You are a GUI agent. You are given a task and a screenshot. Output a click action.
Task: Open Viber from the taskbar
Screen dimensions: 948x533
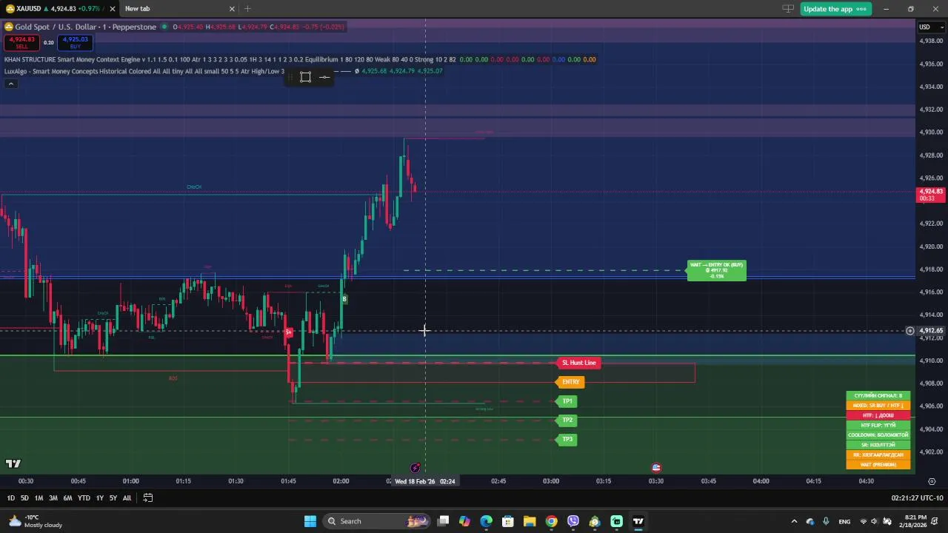pos(573,521)
